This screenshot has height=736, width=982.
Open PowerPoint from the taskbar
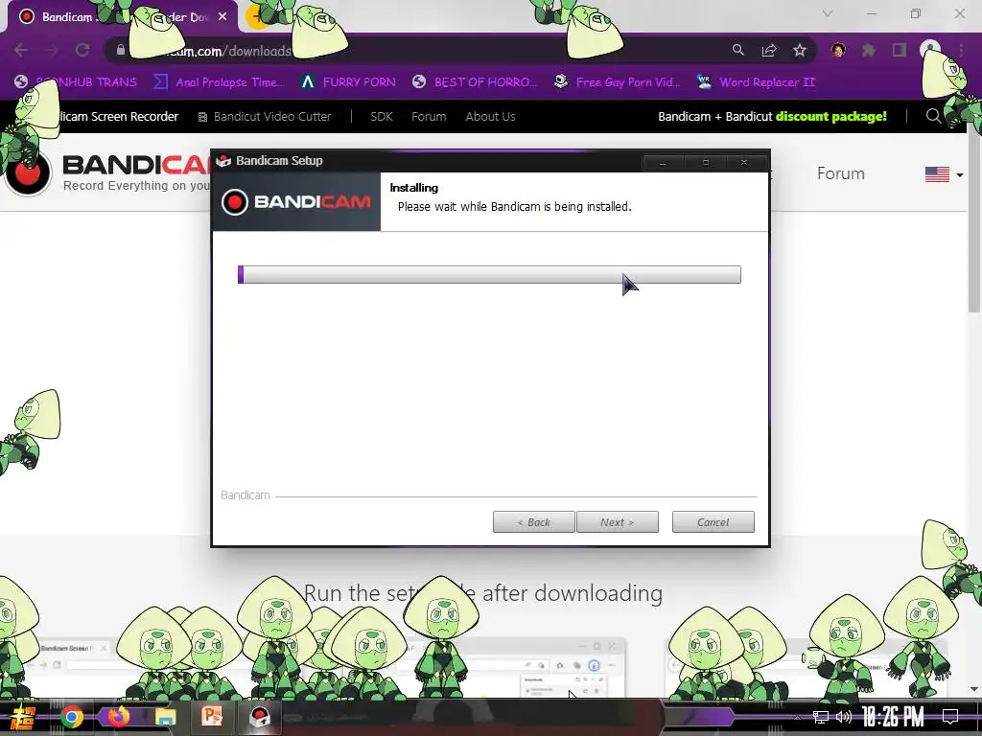click(212, 716)
